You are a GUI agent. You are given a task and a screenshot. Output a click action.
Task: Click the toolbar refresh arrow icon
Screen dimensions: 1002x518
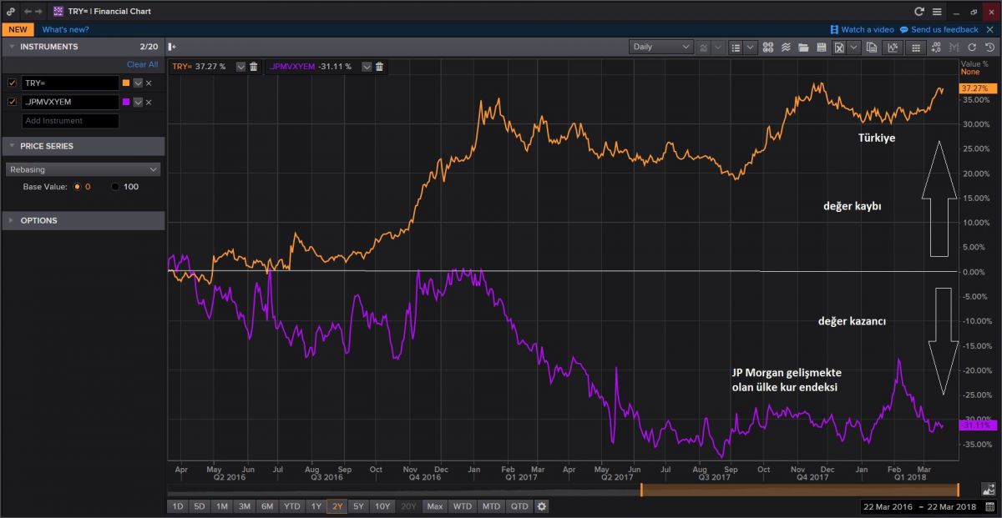(971, 47)
